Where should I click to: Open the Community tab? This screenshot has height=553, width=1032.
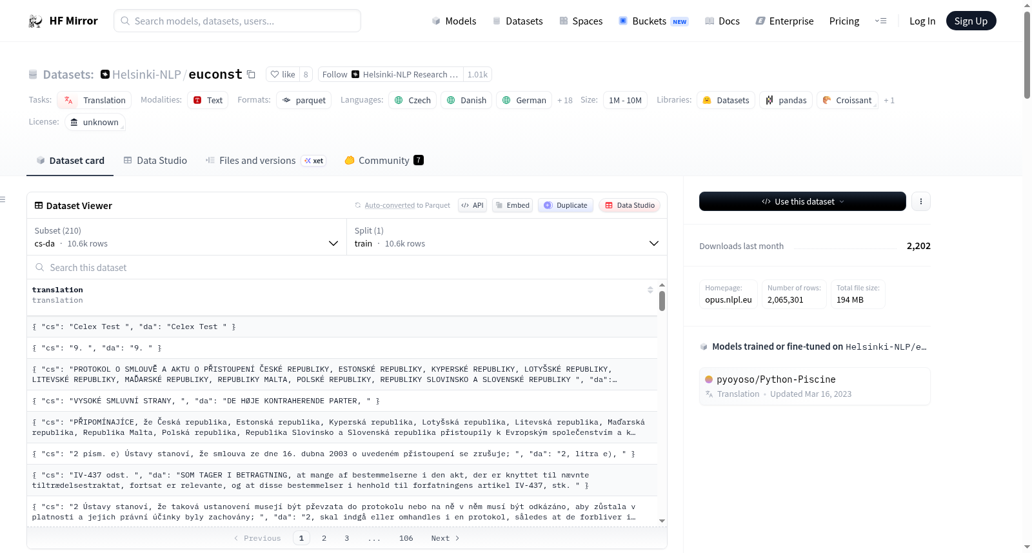(384, 161)
